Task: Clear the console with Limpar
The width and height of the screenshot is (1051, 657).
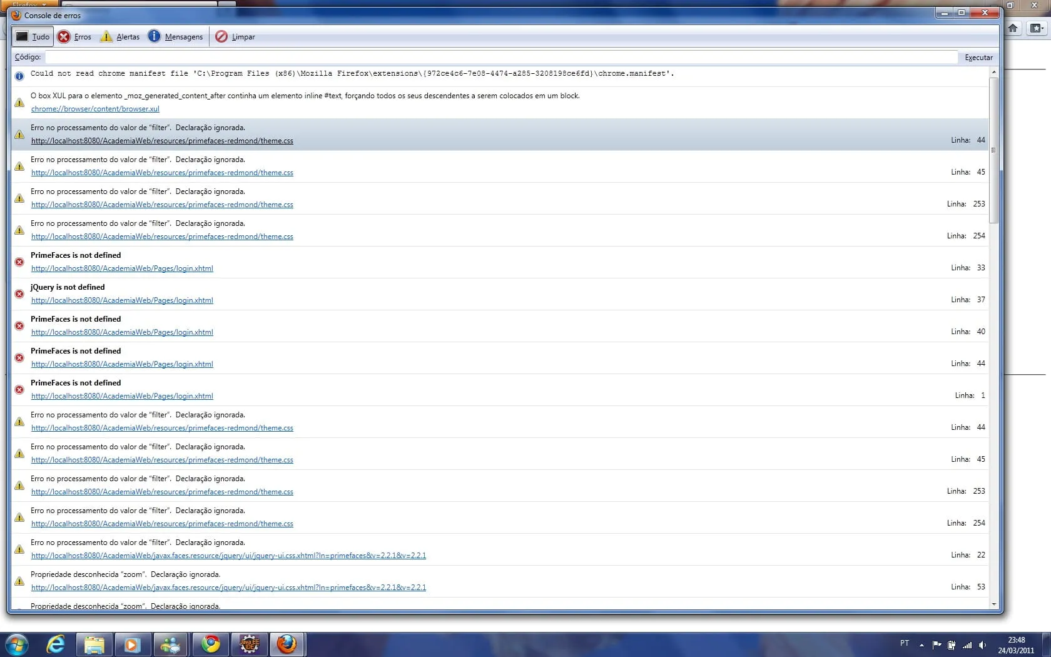Action: [235, 37]
